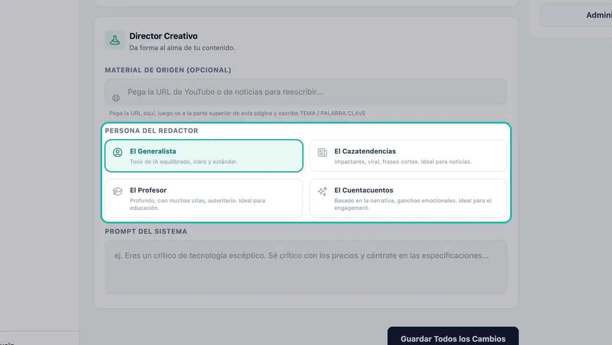
Task: Choose the El Cazatendencias persona card
Action: [408, 156]
